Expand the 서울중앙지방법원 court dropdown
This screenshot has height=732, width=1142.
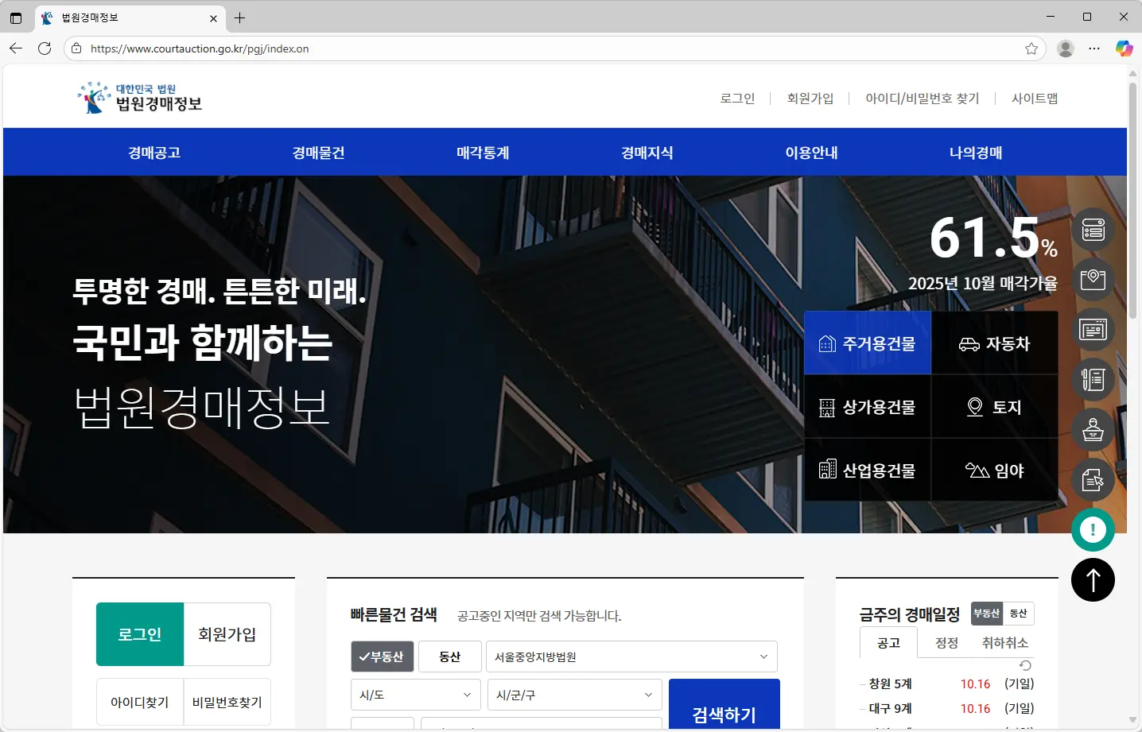point(631,656)
